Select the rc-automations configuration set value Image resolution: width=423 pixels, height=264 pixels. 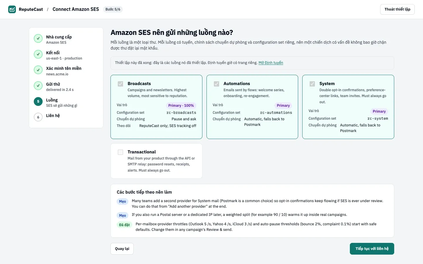click(x=276, y=113)
